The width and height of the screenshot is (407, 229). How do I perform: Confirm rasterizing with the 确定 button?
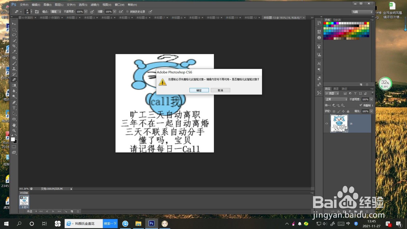pyautogui.click(x=199, y=90)
